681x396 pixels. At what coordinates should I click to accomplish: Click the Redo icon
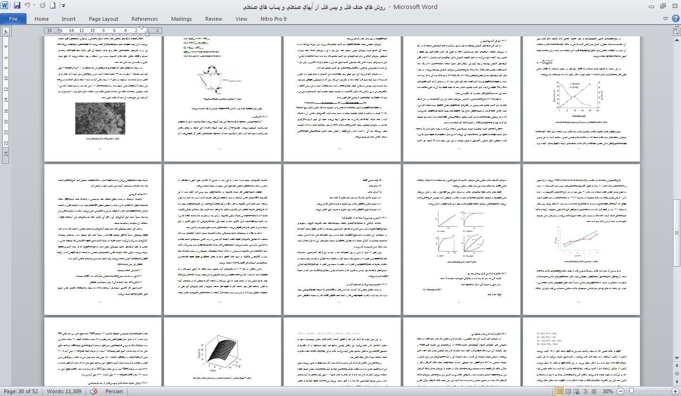42,6
